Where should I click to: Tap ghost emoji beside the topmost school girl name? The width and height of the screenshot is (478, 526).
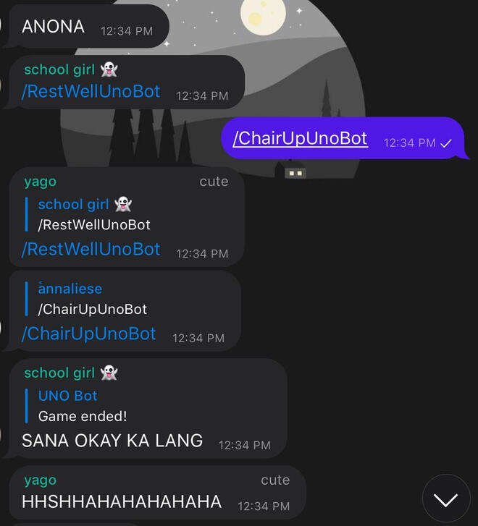click(x=109, y=69)
